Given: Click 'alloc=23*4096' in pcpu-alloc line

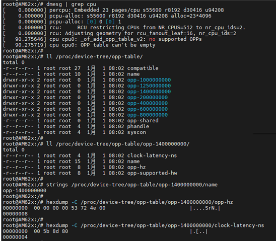Looking at the screenshot, I should tap(191, 16).
